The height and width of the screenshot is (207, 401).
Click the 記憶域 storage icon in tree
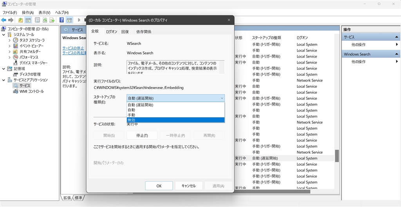10,69
